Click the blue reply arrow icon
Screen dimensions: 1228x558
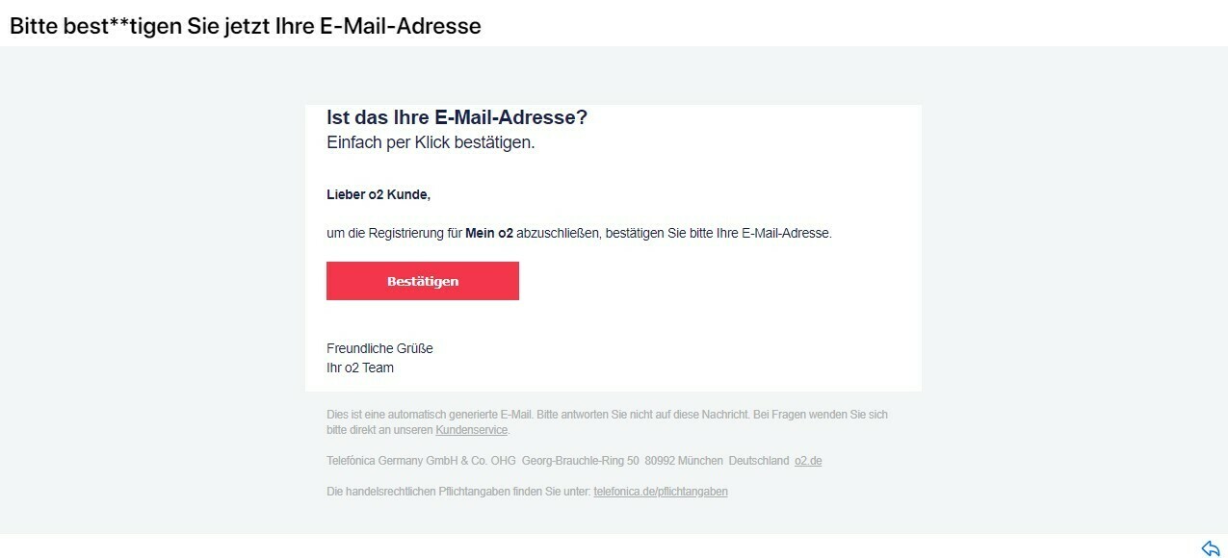pos(1210,548)
